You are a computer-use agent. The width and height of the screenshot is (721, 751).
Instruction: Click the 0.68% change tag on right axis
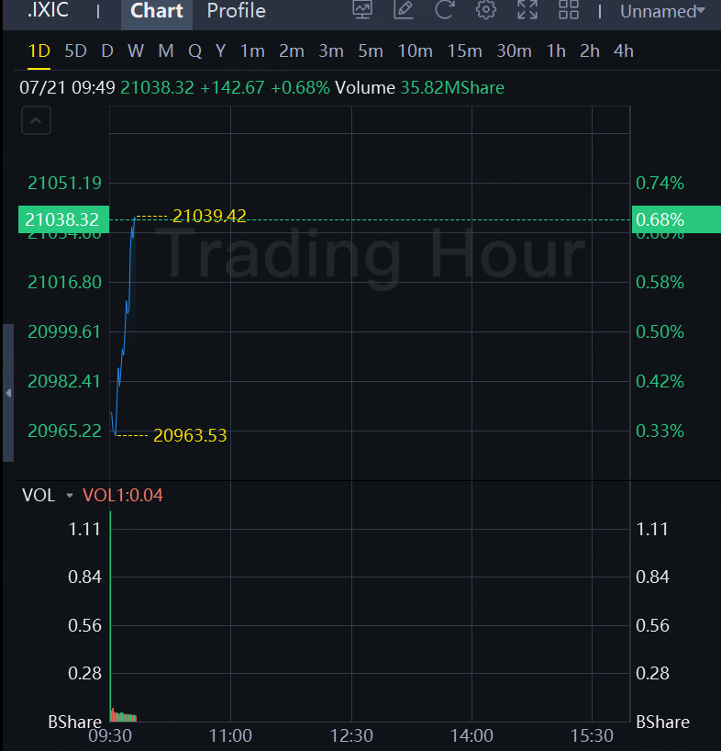tap(676, 219)
